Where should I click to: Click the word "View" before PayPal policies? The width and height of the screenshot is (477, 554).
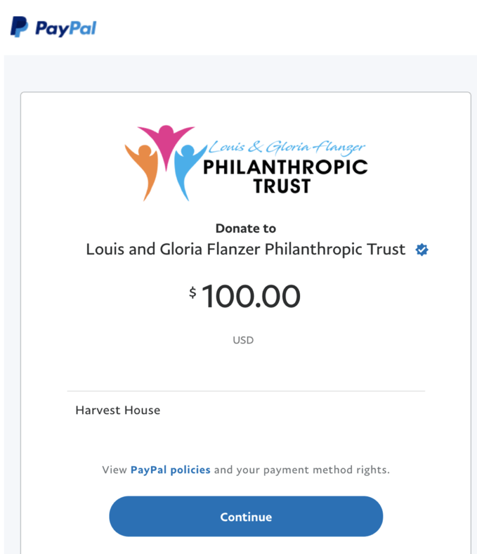[115, 470]
